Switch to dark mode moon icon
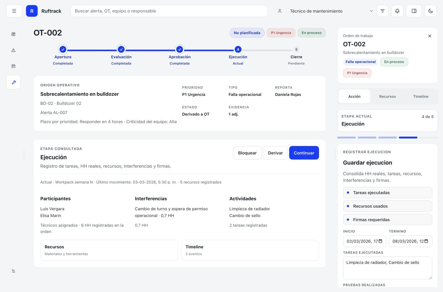Viewport: 443px width, 292px height. coord(431,11)
